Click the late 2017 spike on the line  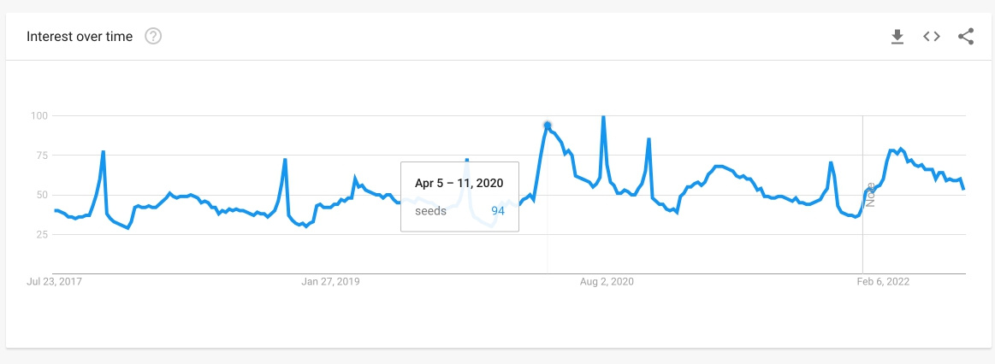(x=103, y=152)
